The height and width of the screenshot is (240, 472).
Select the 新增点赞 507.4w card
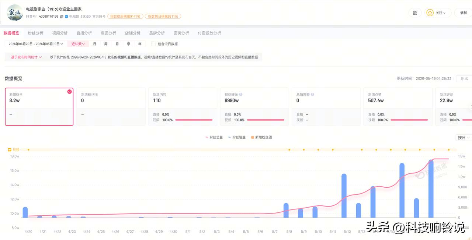[x=398, y=107]
